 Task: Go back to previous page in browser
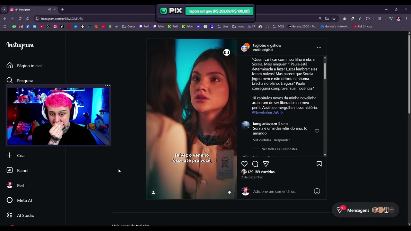pos(5,19)
